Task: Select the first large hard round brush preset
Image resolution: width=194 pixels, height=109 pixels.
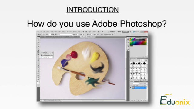Action: [x=134, y=63]
